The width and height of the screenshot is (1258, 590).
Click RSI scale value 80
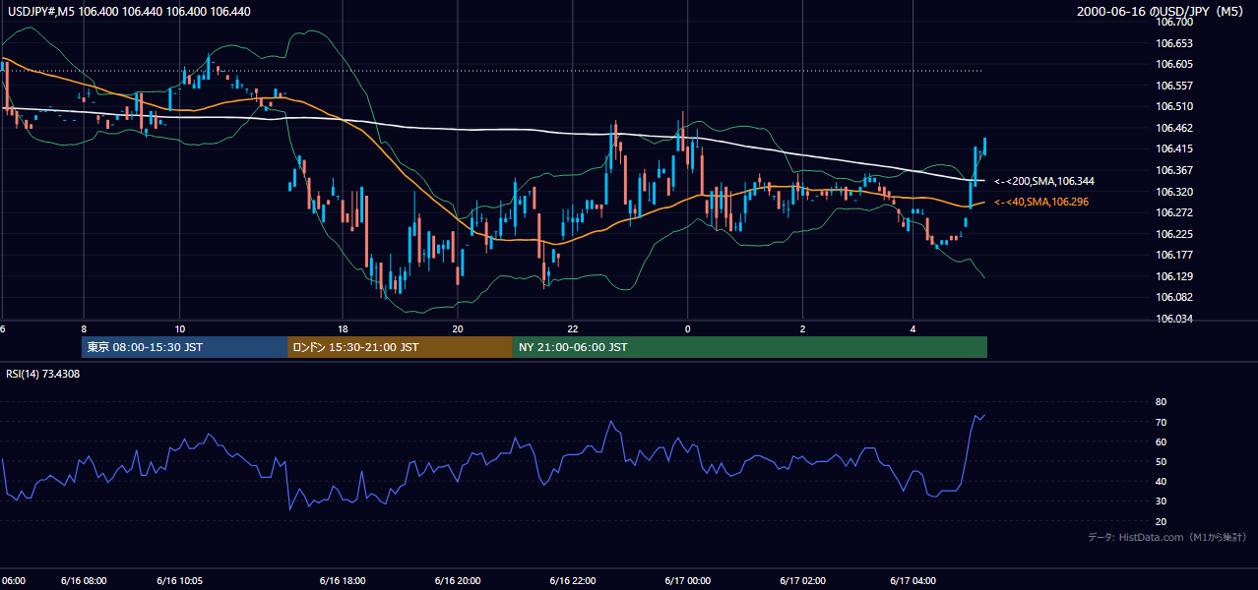tap(1161, 402)
